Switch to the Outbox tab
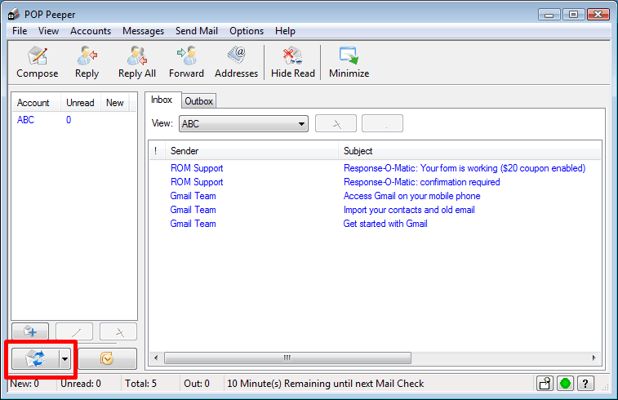Viewport: 618px width, 400px height. 198,101
